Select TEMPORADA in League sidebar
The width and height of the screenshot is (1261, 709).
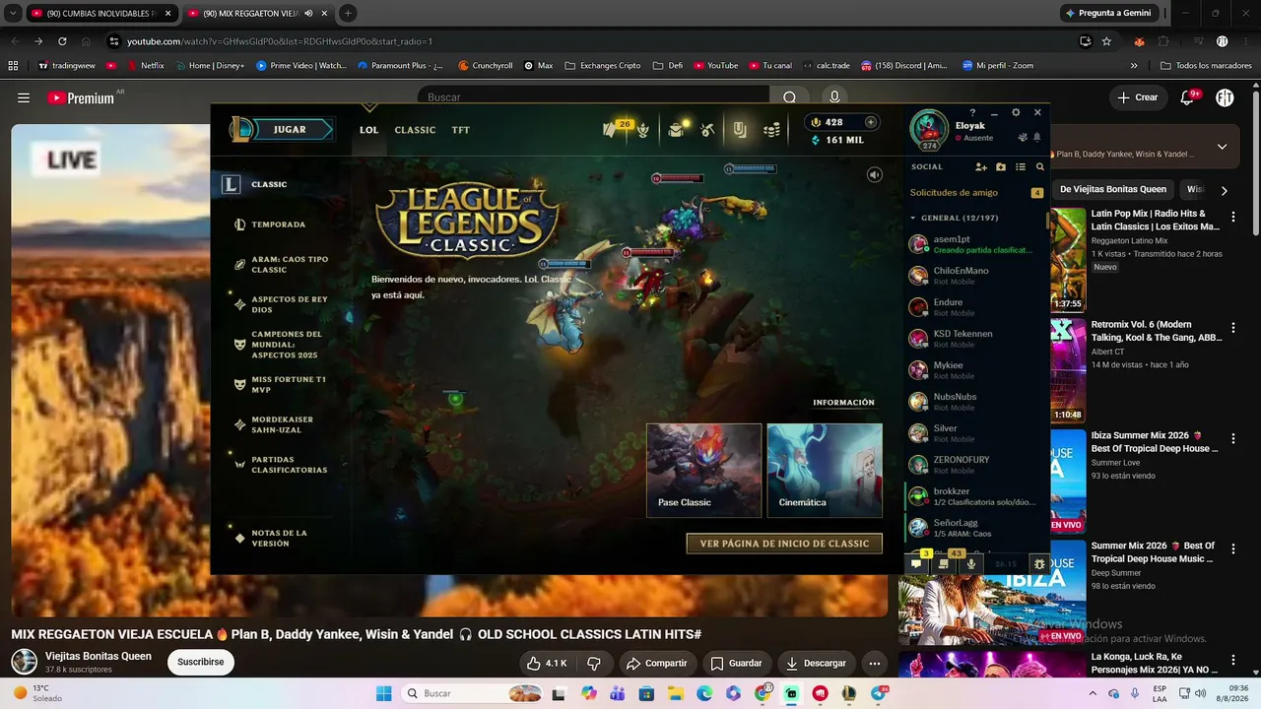[278, 225]
